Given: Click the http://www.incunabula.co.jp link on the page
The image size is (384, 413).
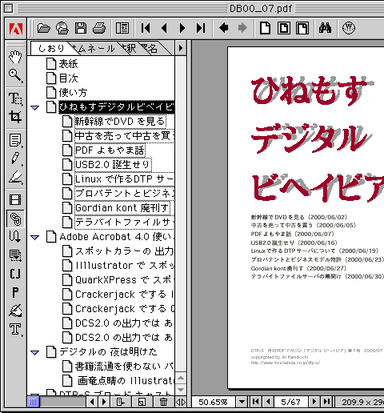Looking at the screenshot, I should pos(286,363).
